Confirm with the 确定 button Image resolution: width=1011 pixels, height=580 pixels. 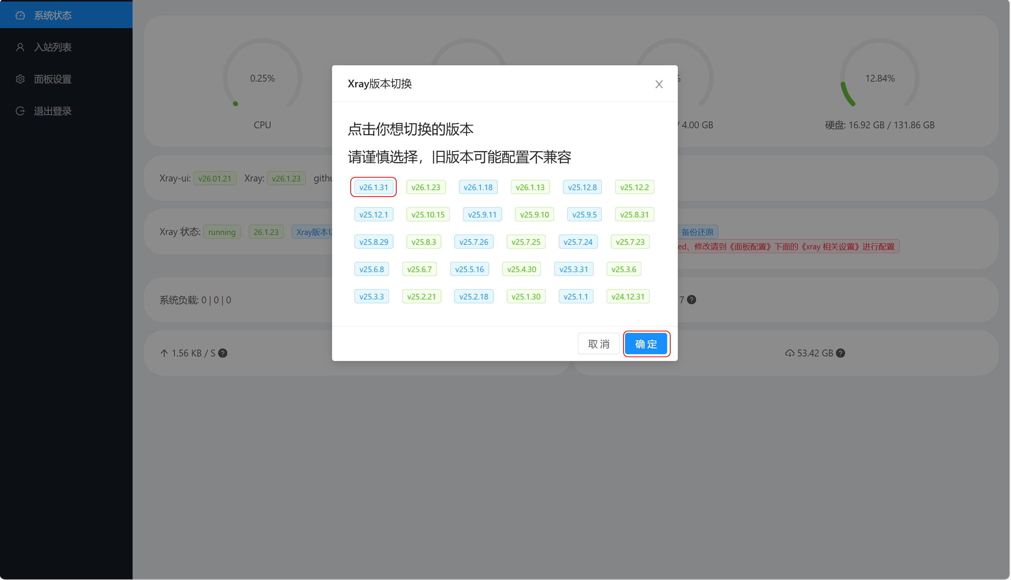[x=646, y=344]
